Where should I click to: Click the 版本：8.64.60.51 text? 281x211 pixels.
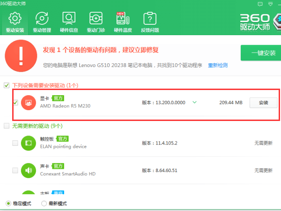160,171
